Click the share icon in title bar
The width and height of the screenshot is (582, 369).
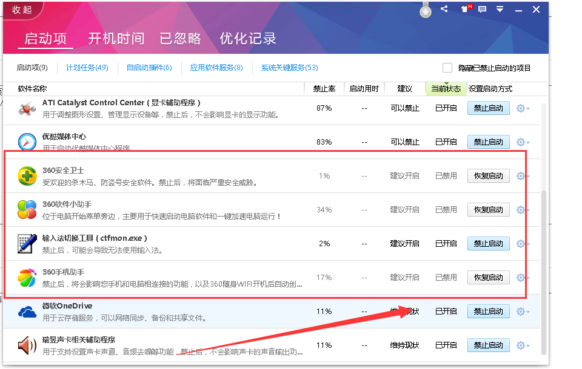coord(444,9)
